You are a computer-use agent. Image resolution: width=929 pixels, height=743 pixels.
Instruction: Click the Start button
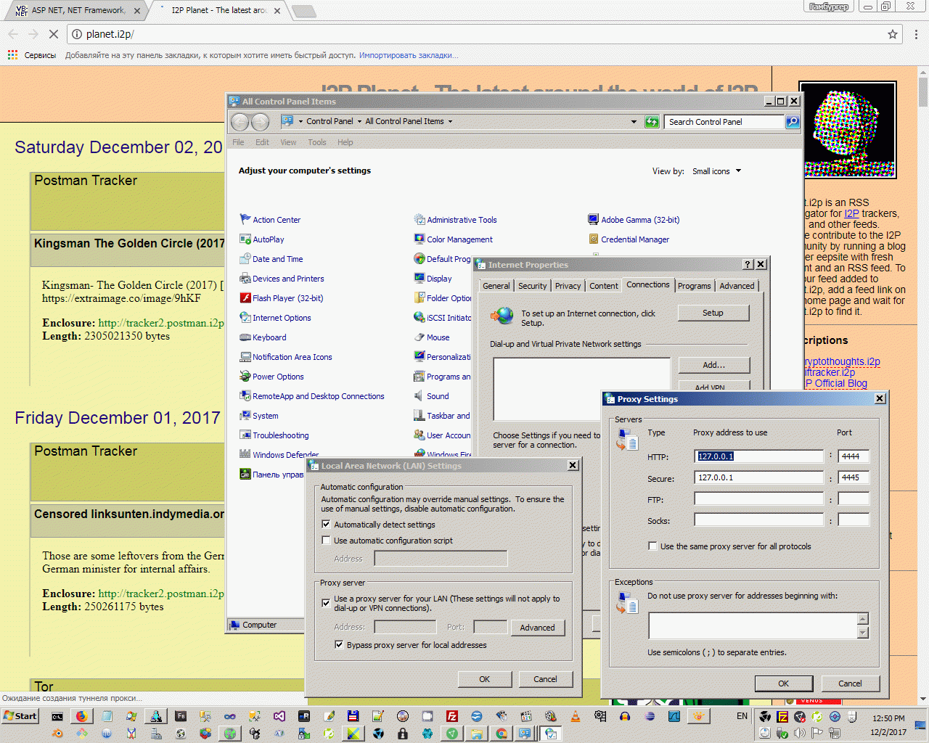(20, 716)
